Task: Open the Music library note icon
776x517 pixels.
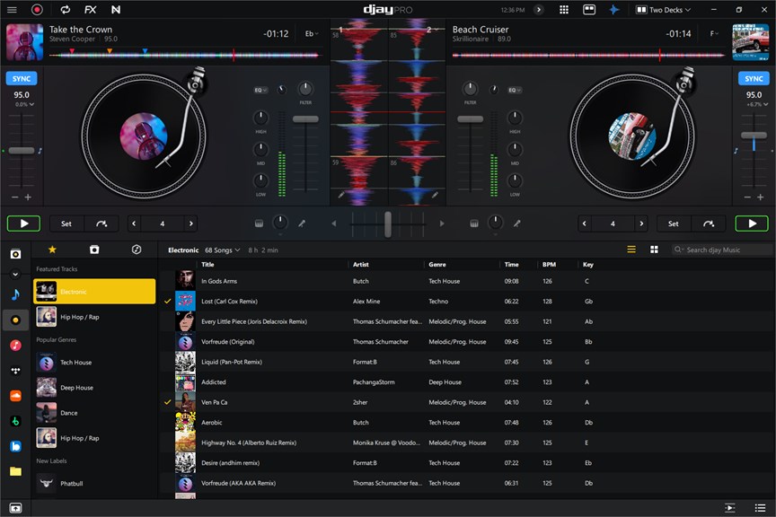Action: pyautogui.click(x=15, y=295)
